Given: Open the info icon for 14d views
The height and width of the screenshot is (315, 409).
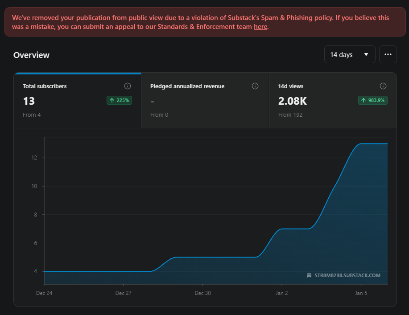Looking at the screenshot, I should (383, 86).
